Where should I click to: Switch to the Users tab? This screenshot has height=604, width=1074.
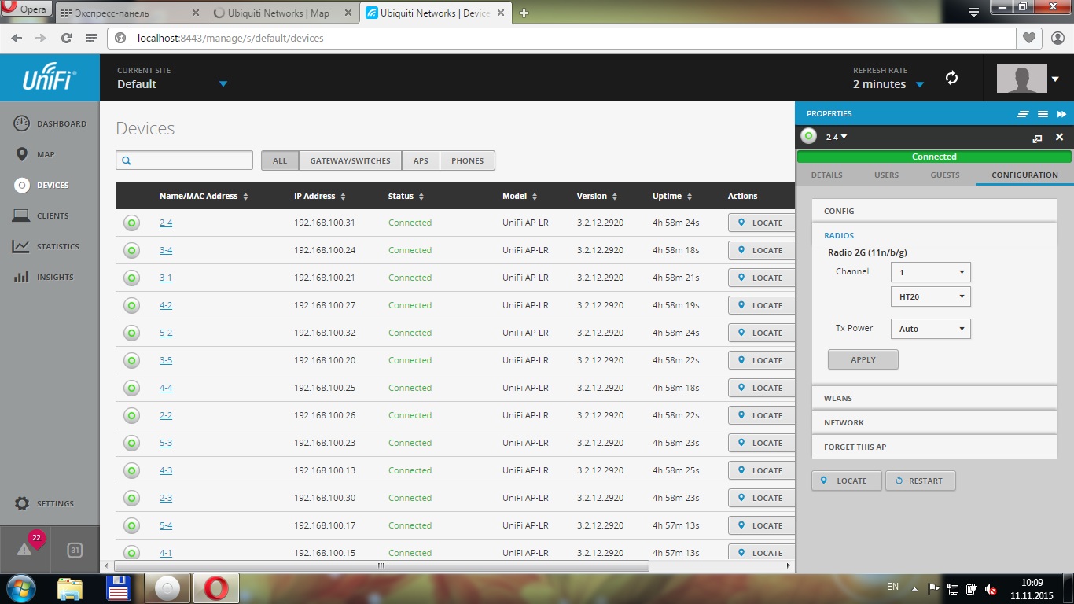pos(886,175)
